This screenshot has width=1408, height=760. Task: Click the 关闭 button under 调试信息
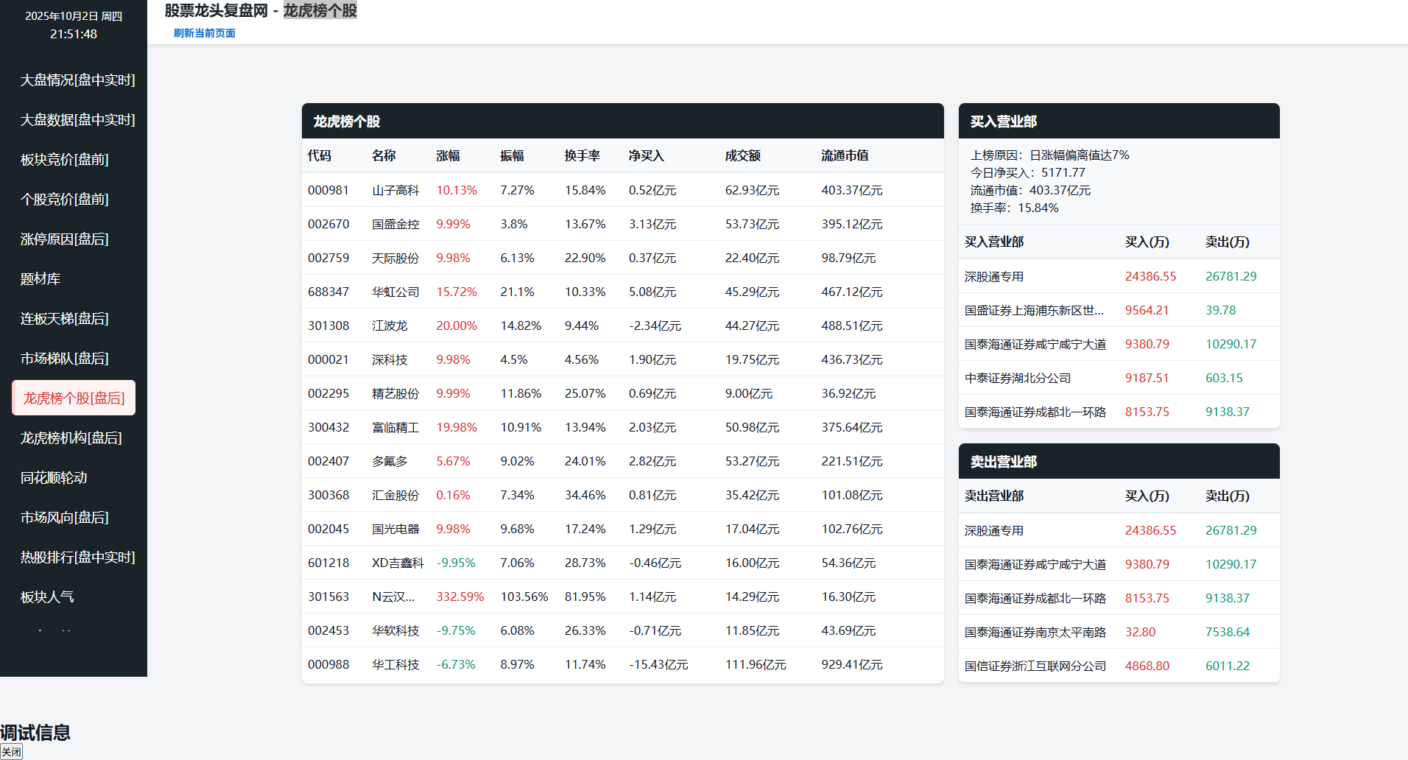[11, 752]
